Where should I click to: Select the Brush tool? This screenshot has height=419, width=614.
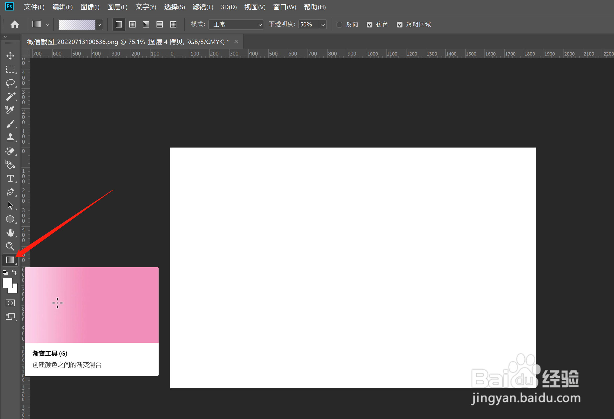10,124
